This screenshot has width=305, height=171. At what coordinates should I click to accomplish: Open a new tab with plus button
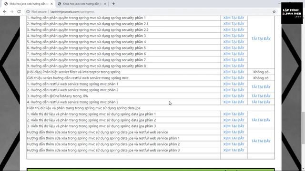tap(113, 4)
